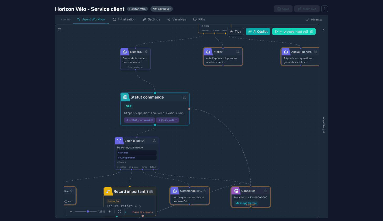
Task: Click the globe icon on Statut commande node
Action: [125, 97]
